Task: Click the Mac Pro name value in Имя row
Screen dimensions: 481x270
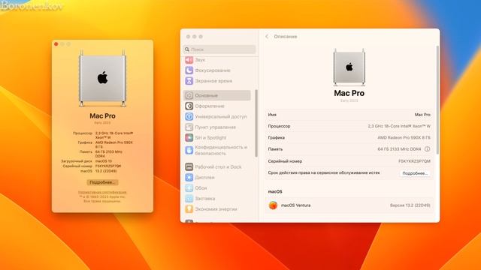Action: [x=422, y=115]
